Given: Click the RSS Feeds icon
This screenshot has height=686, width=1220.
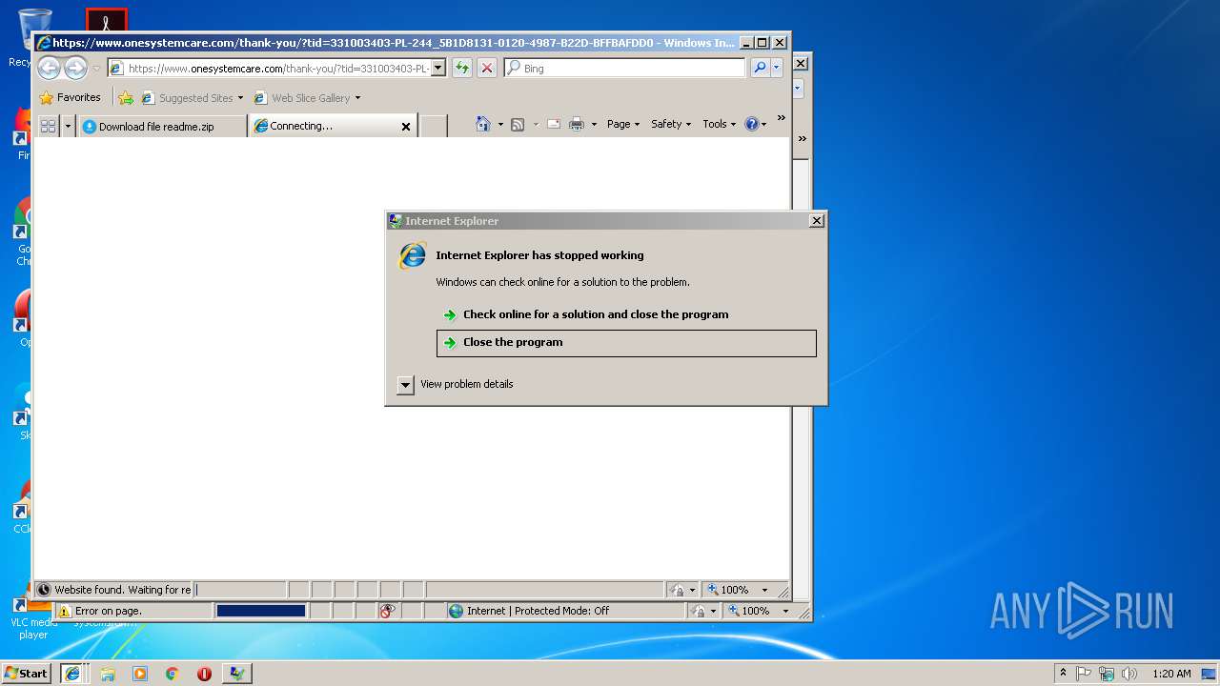Looking at the screenshot, I should click(518, 124).
